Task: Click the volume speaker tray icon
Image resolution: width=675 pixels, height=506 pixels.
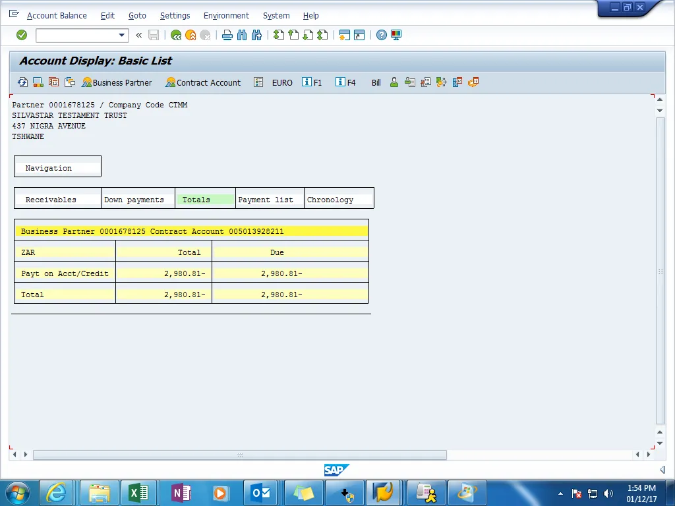Action: point(608,493)
